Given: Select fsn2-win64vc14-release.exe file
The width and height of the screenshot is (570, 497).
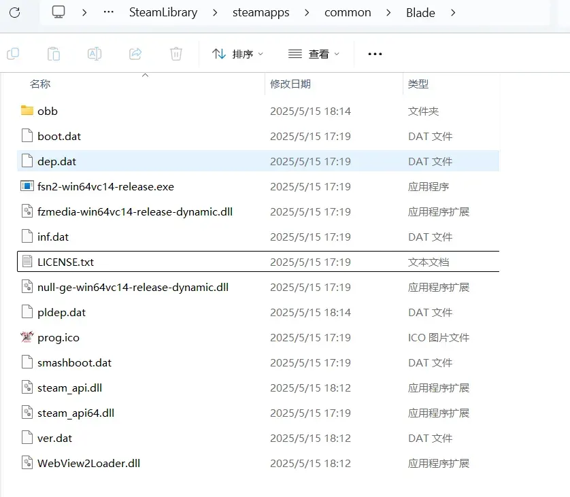Looking at the screenshot, I should 258,186.
